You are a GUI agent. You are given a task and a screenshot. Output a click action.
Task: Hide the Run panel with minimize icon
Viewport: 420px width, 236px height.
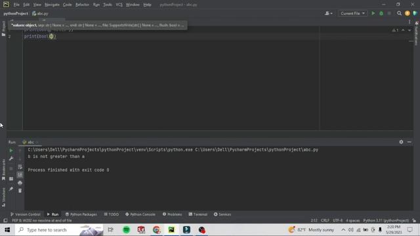tap(409, 142)
